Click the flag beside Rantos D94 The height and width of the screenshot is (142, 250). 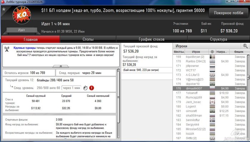[212, 61]
